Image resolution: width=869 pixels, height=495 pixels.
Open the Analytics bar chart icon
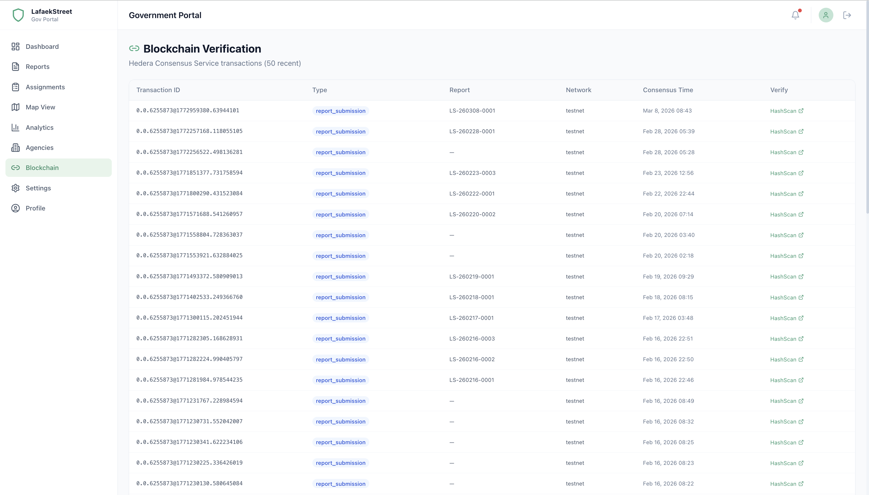point(15,127)
